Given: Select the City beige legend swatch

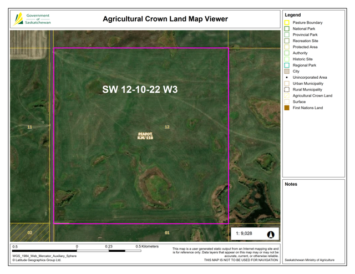Looking at the screenshot, I should (x=287, y=72).
